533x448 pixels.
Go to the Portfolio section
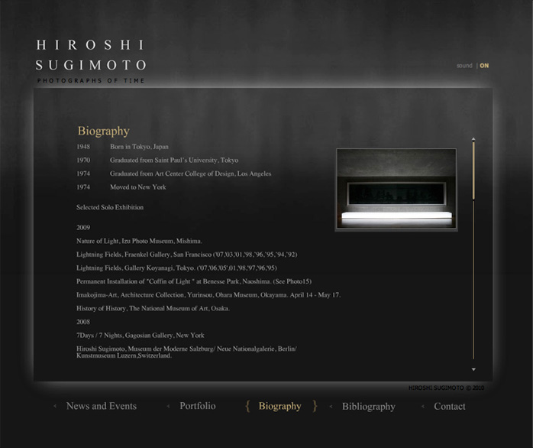coord(198,407)
